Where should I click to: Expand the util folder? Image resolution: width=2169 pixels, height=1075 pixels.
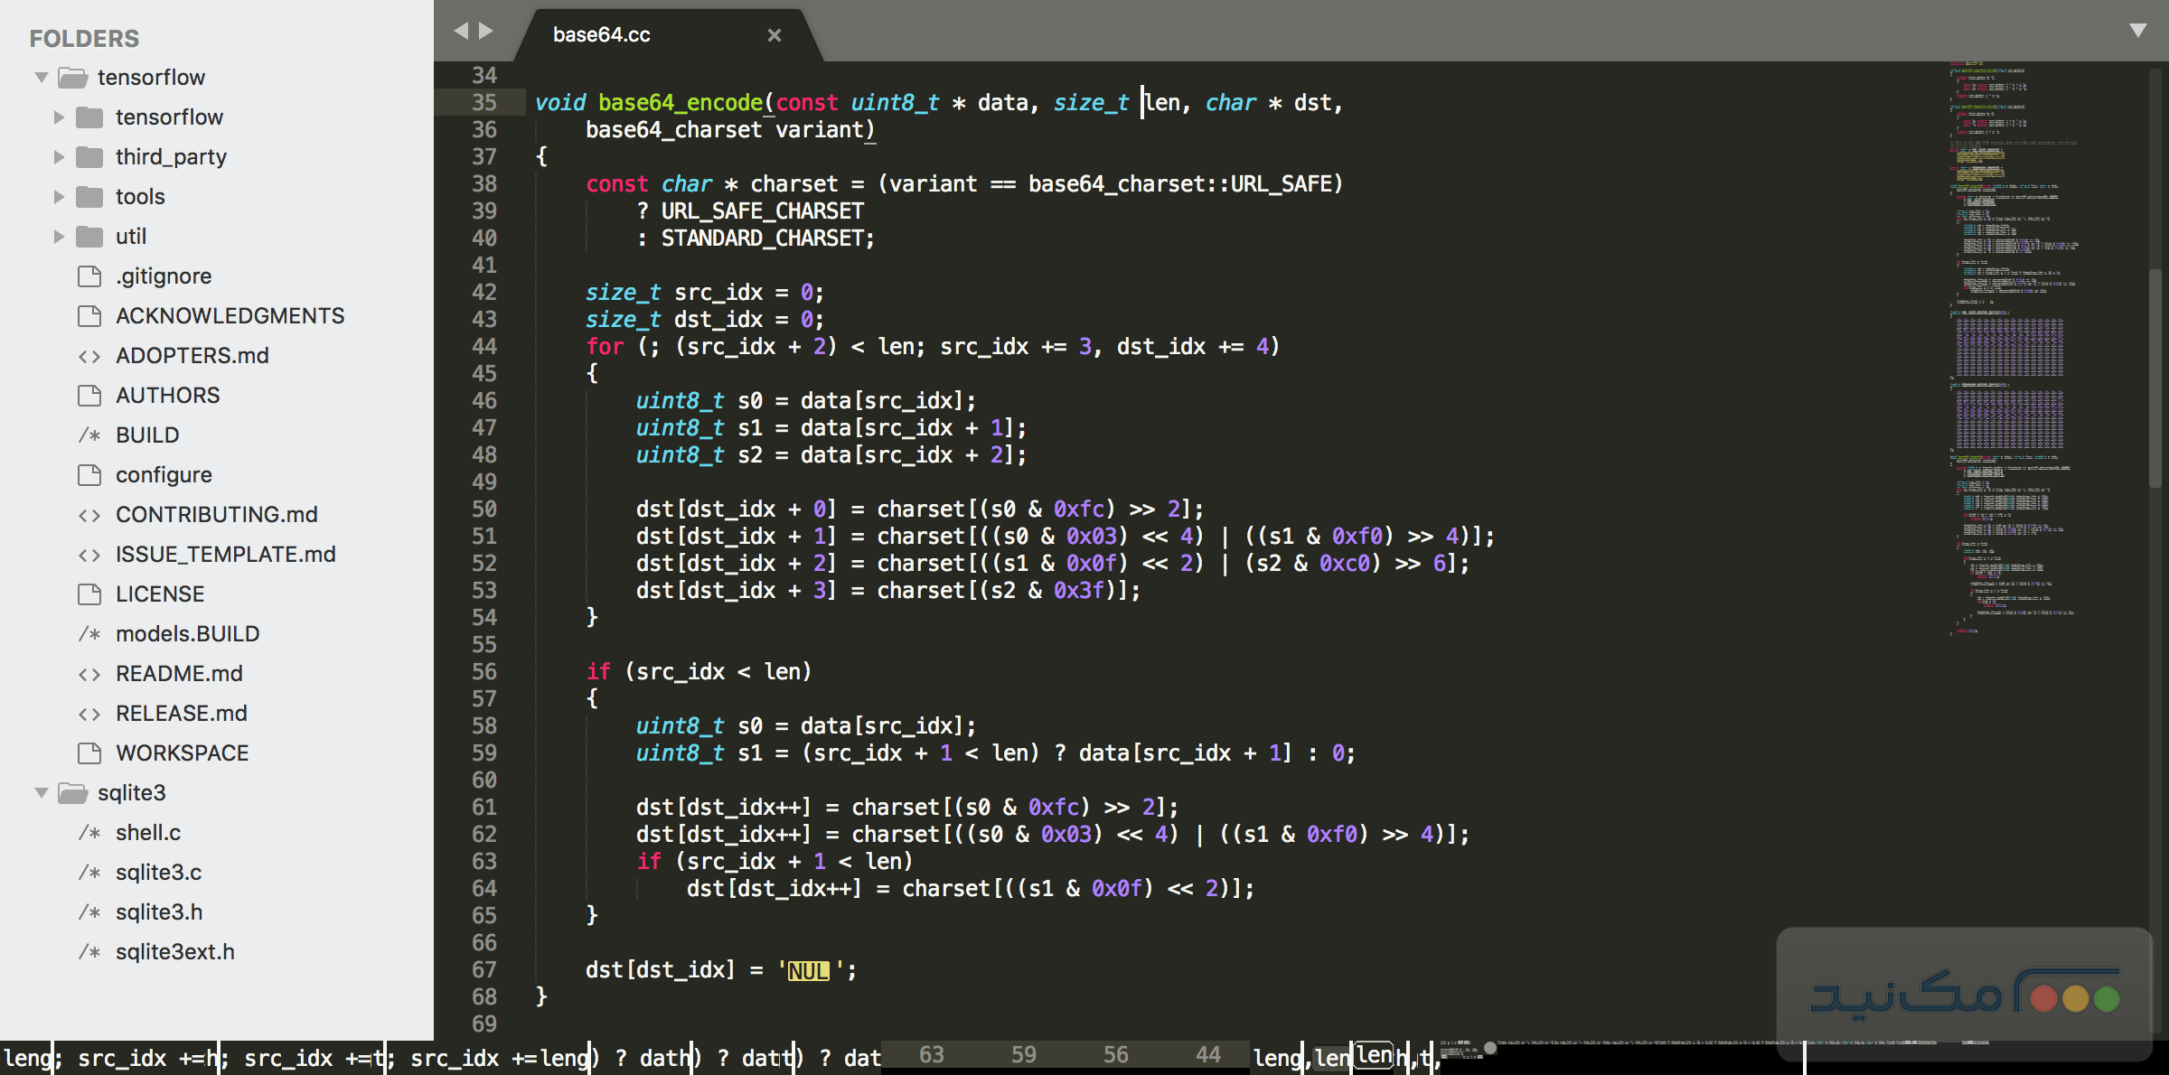pos(60,236)
